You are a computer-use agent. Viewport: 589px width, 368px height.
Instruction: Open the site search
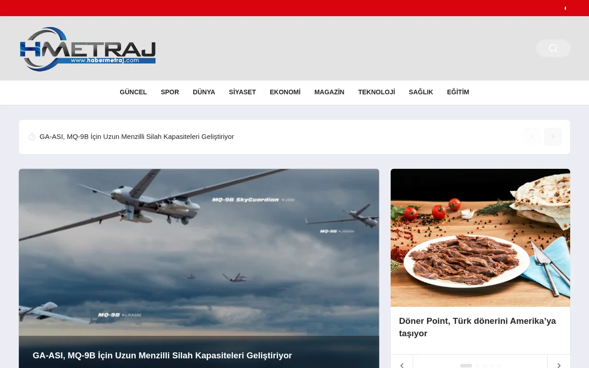(553, 48)
